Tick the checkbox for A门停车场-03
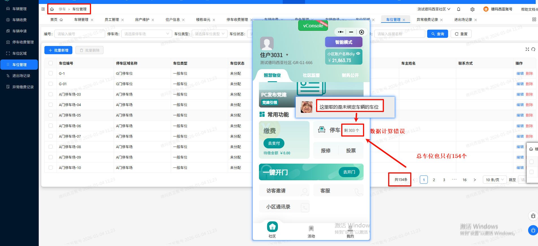 coord(51,94)
